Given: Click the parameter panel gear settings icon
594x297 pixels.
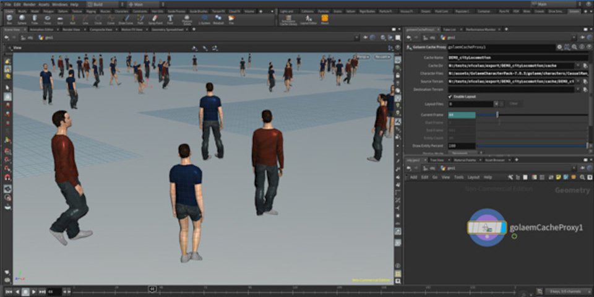Looking at the screenshot, I should pyautogui.click(x=559, y=48).
